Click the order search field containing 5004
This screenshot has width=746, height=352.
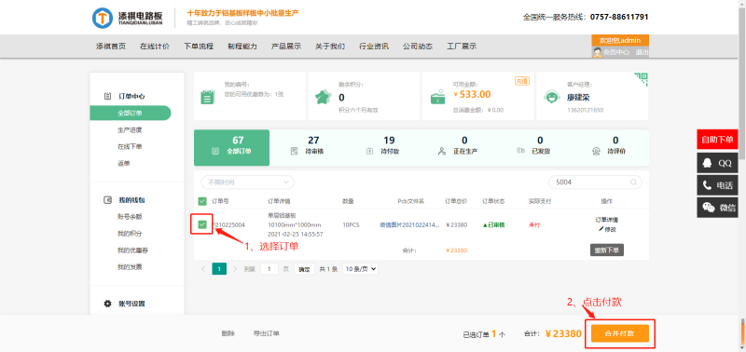pos(595,183)
